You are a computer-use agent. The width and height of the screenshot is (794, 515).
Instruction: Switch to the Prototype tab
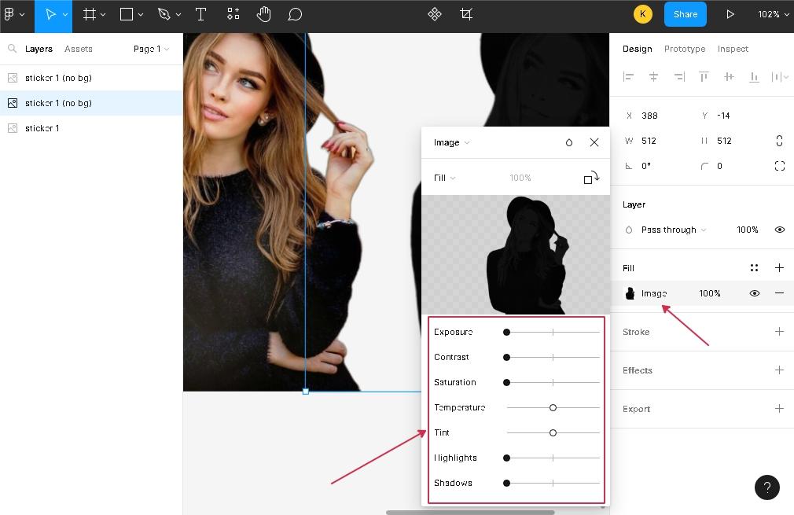click(684, 49)
